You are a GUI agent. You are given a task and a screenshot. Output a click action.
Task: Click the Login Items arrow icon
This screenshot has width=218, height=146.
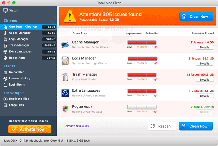[6, 85]
